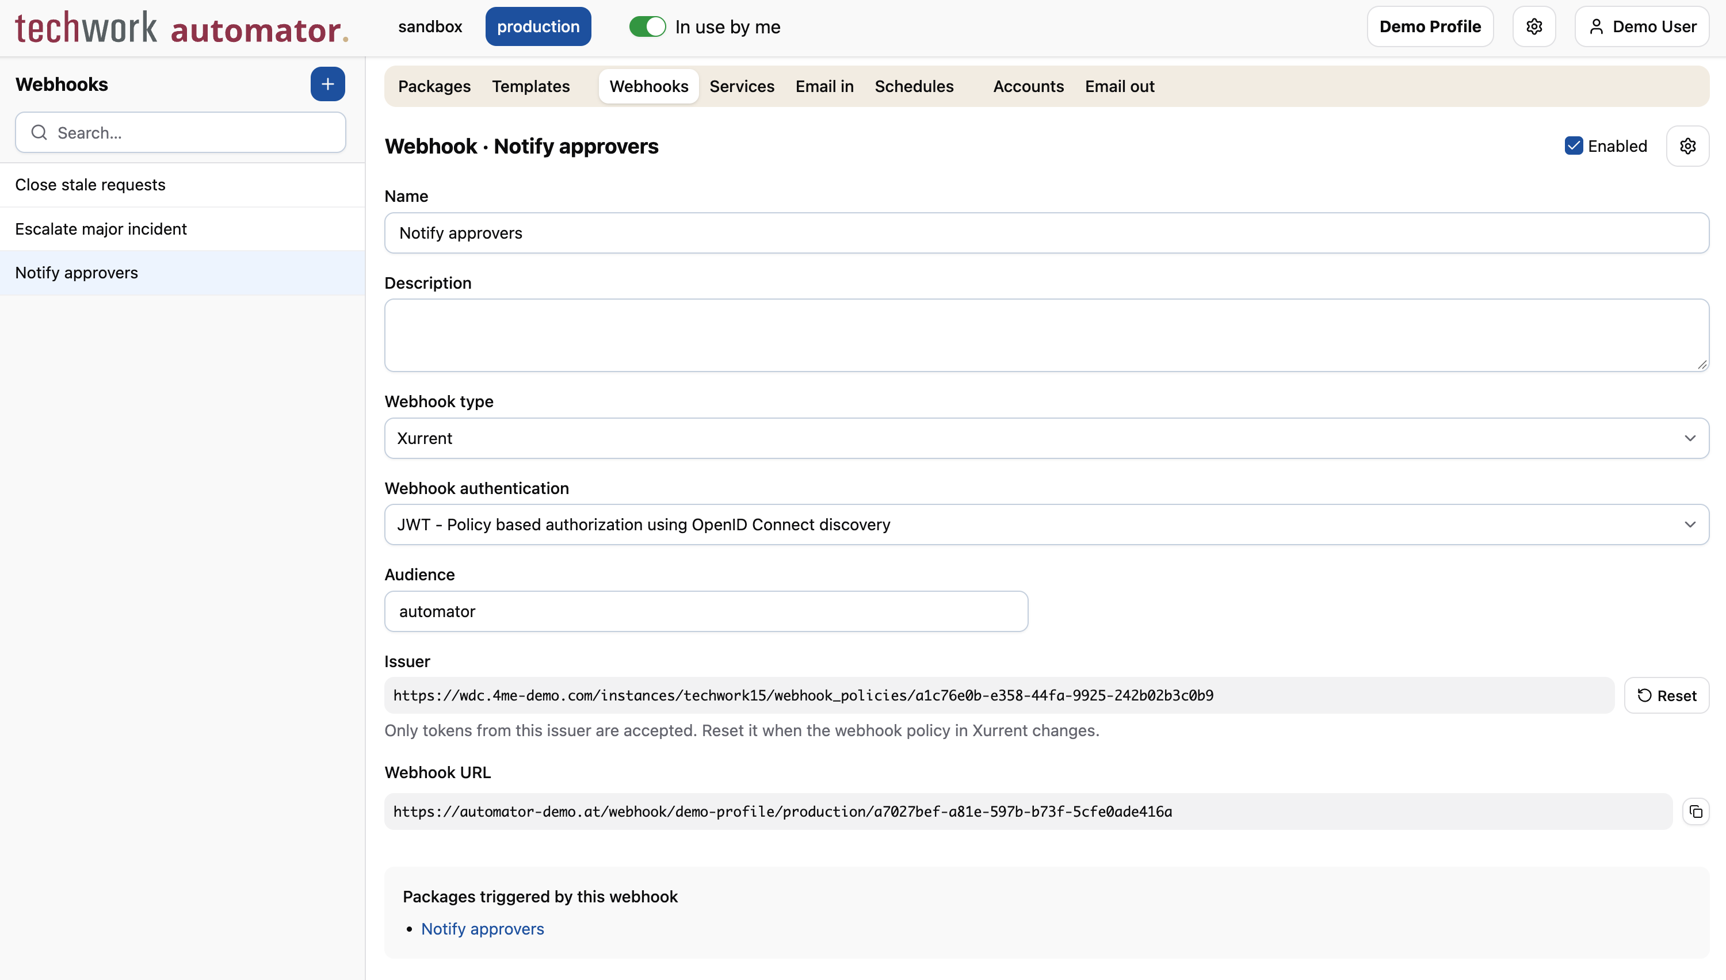1726x980 pixels.
Task: Switch to the sandbox environment
Action: click(x=430, y=27)
